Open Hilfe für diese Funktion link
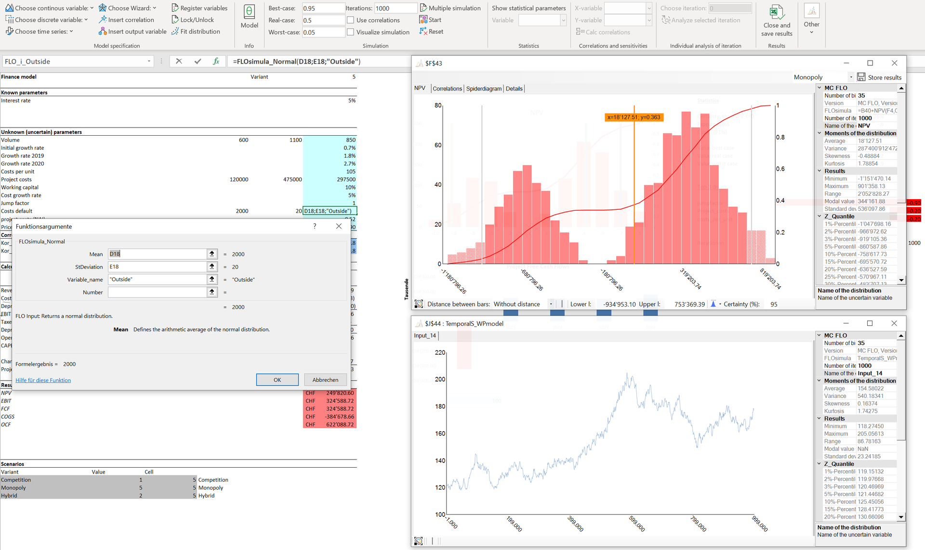 point(43,380)
